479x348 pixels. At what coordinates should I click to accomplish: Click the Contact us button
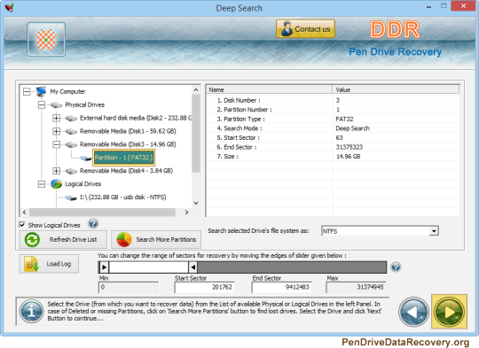click(305, 29)
